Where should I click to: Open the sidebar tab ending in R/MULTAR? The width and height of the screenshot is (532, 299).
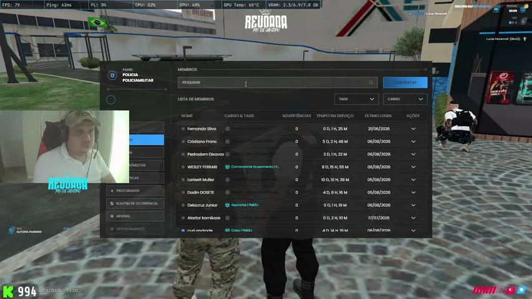[146, 165]
